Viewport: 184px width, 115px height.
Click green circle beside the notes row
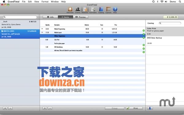pos(144,52)
